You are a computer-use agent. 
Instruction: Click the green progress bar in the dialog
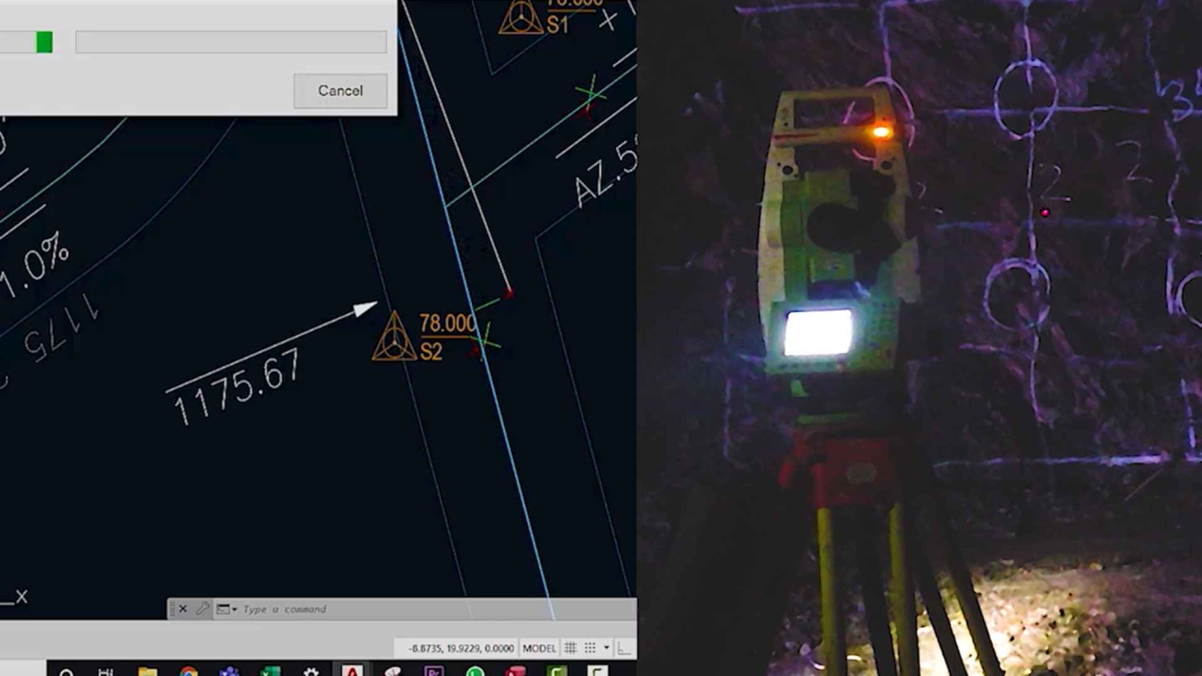click(44, 43)
